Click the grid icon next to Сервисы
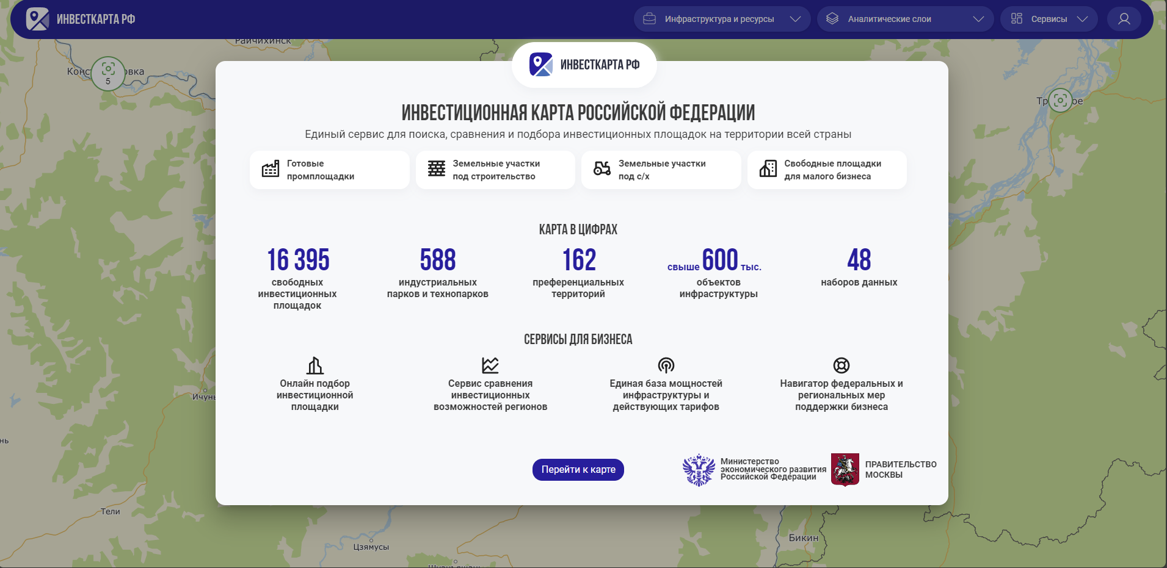This screenshot has width=1167, height=568. click(x=1016, y=19)
